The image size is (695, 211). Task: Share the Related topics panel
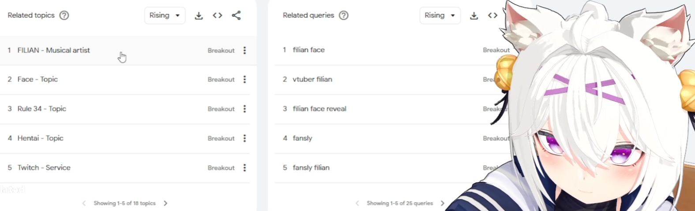(x=236, y=15)
